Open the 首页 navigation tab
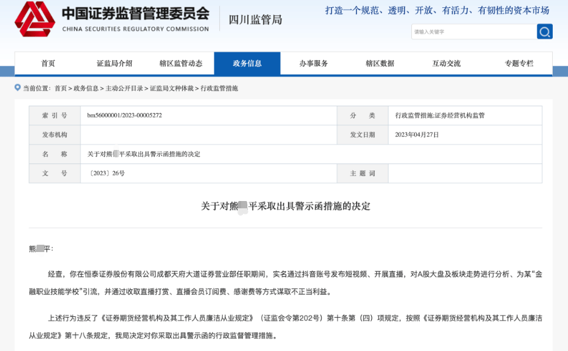Screen dimensions: 568x351 point(48,63)
